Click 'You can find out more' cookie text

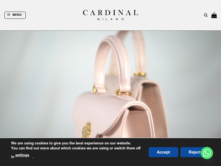tap(76, 148)
